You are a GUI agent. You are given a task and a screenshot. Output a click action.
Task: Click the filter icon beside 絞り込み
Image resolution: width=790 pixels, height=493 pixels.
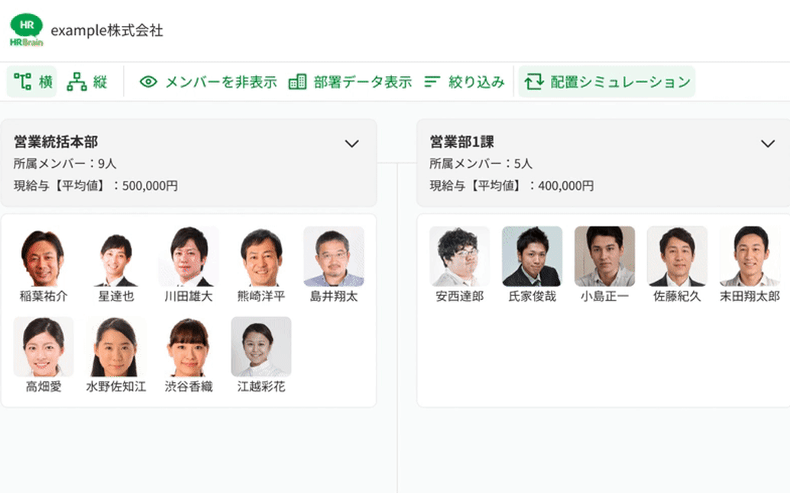coord(433,81)
